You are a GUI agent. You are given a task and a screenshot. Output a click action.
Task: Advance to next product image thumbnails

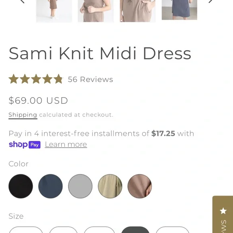tap(211, 1)
